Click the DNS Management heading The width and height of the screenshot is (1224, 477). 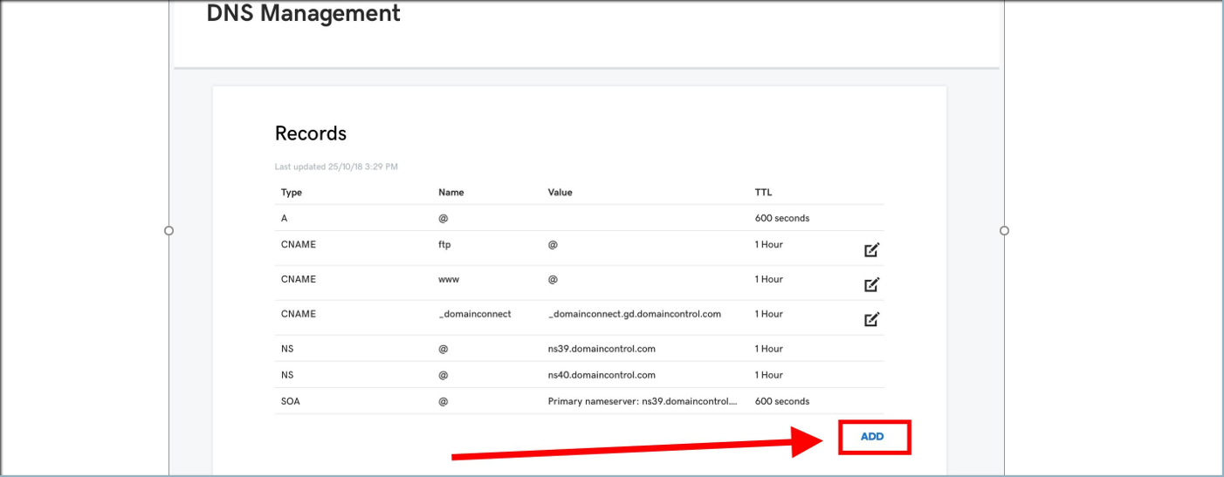(304, 13)
